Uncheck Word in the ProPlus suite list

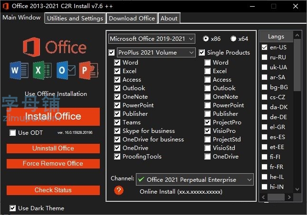[117, 63]
